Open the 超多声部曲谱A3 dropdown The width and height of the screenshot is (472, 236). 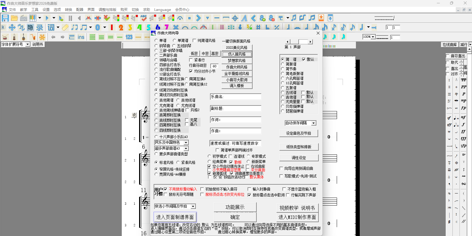tap(186, 149)
